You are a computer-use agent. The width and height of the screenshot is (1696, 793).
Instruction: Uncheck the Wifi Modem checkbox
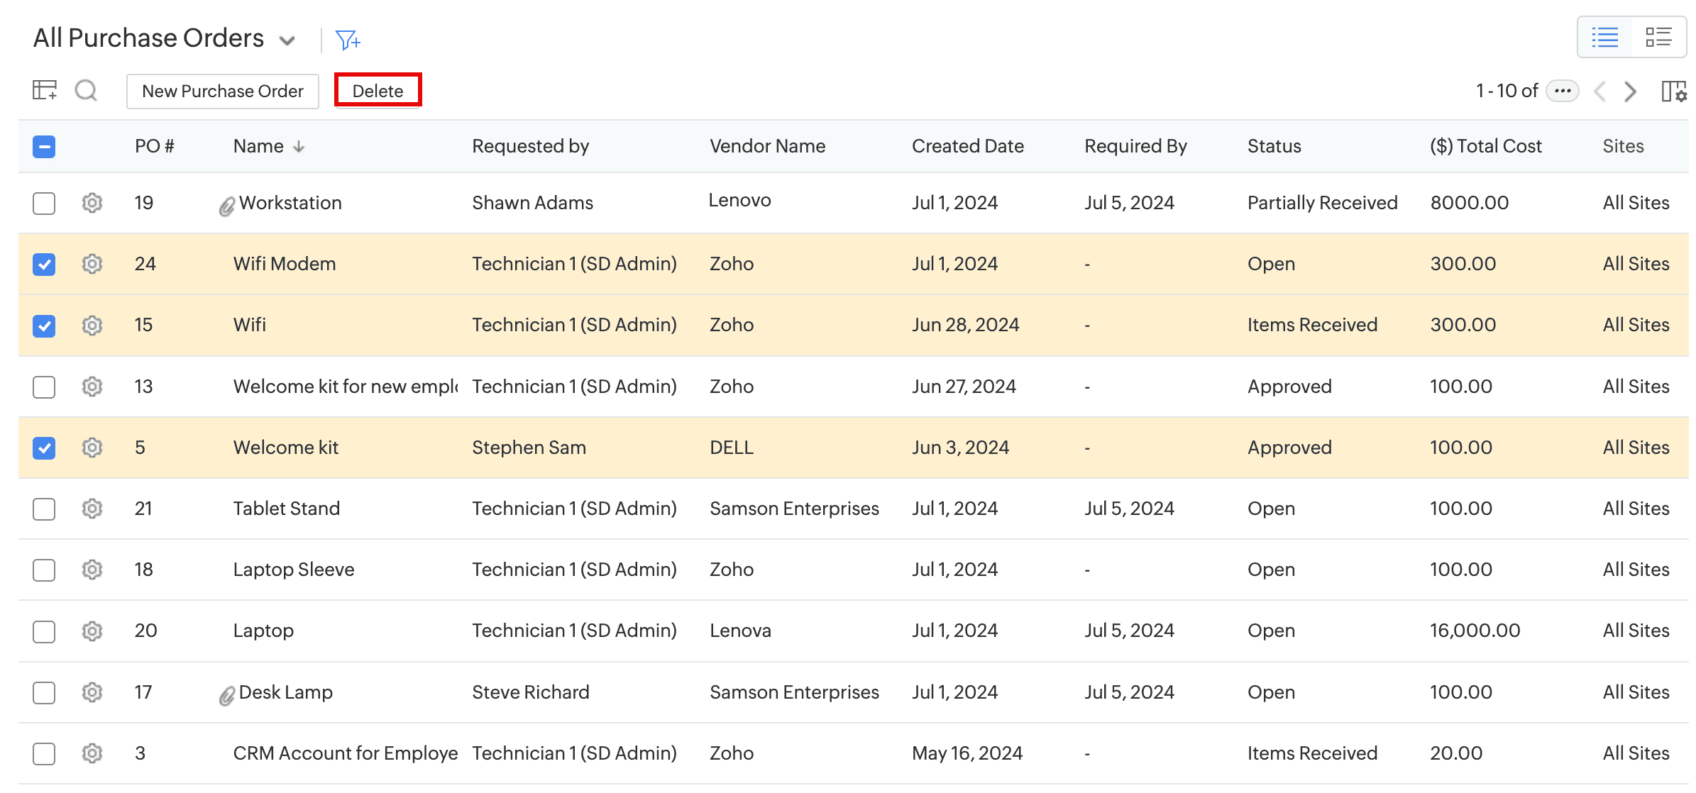click(x=44, y=265)
